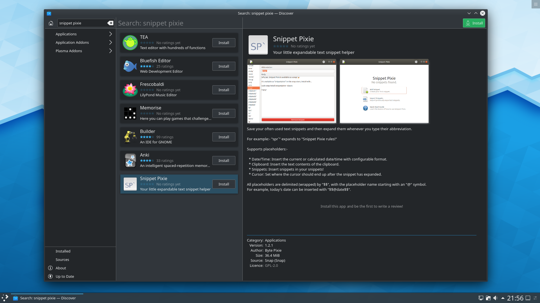Open Plasma Addons in the sidebar
This screenshot has height=303, width=540.
[x=69, y=51]
